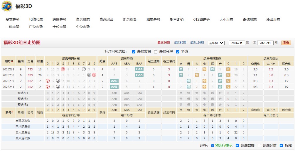Click circled 3 in row 2026231
The width and height of the screenshot is (295, 151).
pyautogui.click(x=63, y=70)
